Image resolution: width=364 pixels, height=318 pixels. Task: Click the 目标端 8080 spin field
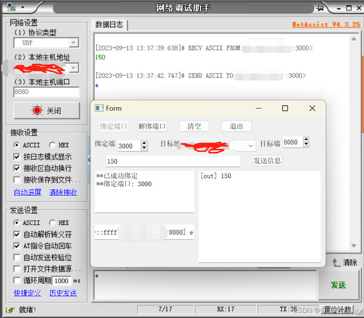click(293, 142)
